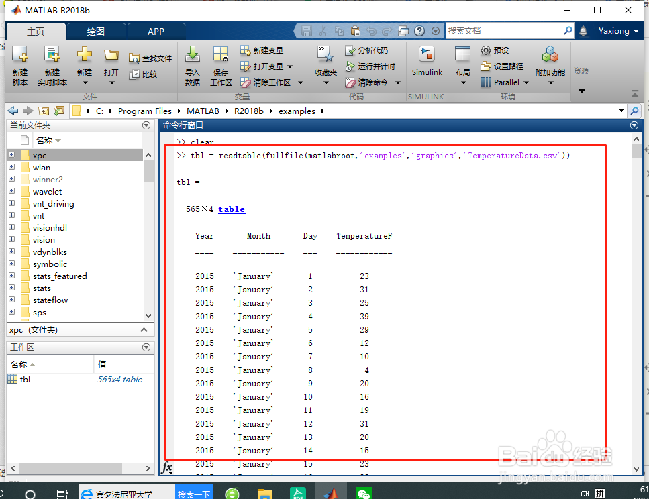The width and height of the screenshot is (649, 499).
Task: Click the Program Files path segment
Action: point(145,111)
